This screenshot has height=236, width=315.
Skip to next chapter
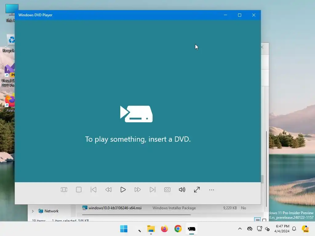pos(153,190)
